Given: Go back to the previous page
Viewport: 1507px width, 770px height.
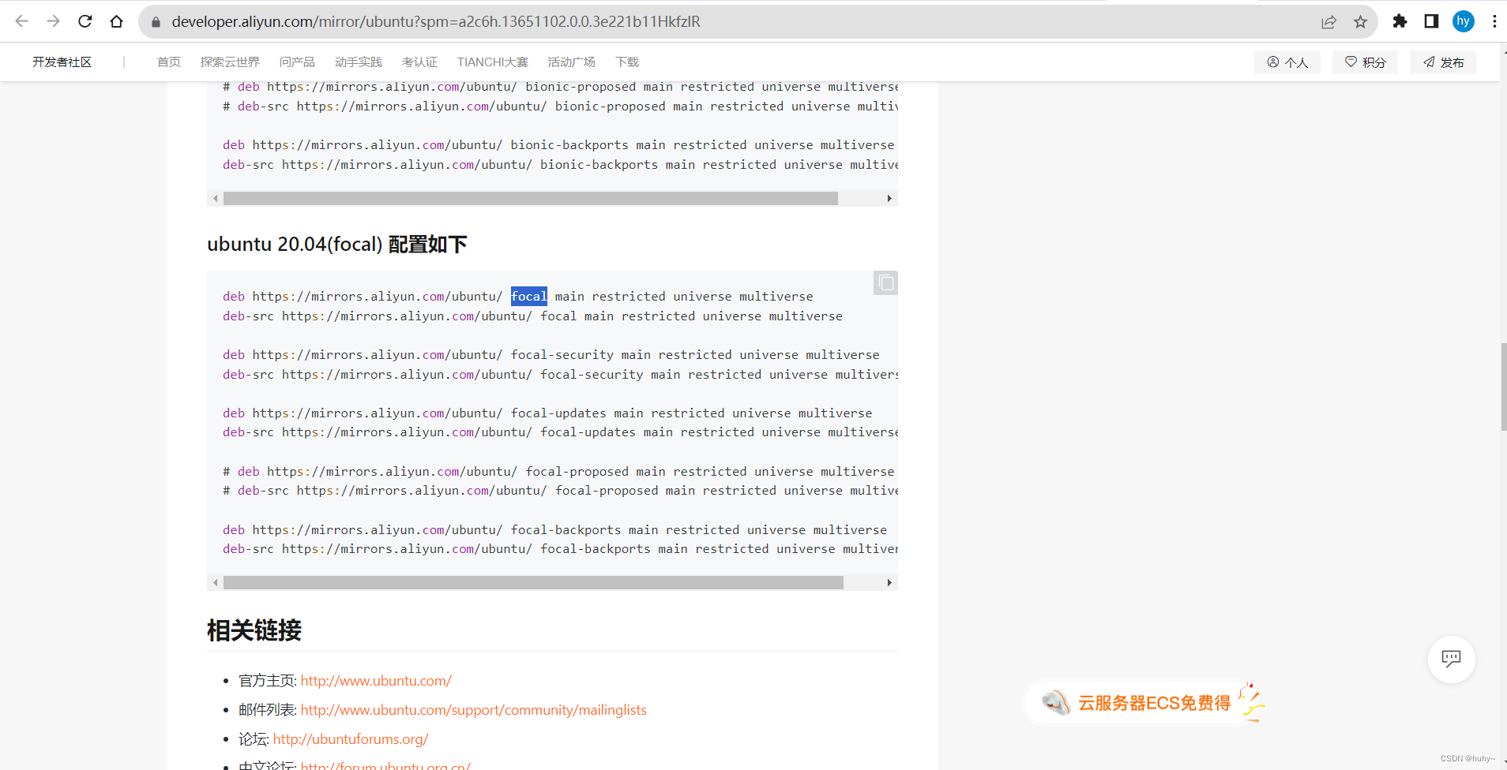Looking at the screenshot, I should click(22, 21).
